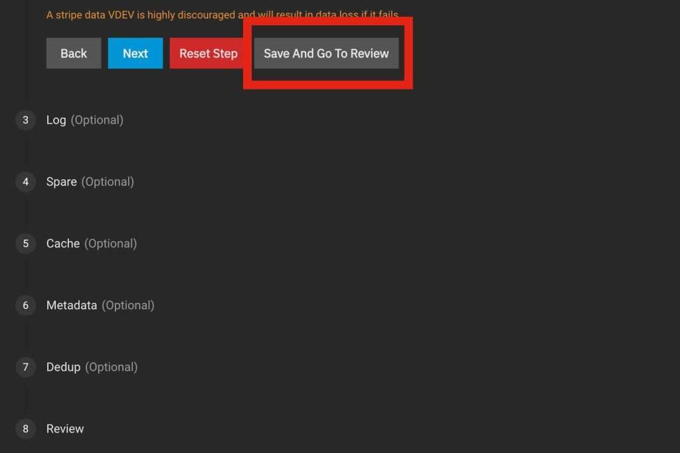680x453 pixels.
Task: Click Save And Go To Review
Action: pos(326,54)
